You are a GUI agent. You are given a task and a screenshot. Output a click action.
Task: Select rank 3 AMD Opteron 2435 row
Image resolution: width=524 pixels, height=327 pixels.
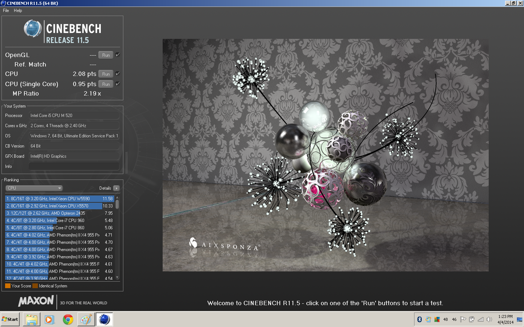[x=60, y=213]
